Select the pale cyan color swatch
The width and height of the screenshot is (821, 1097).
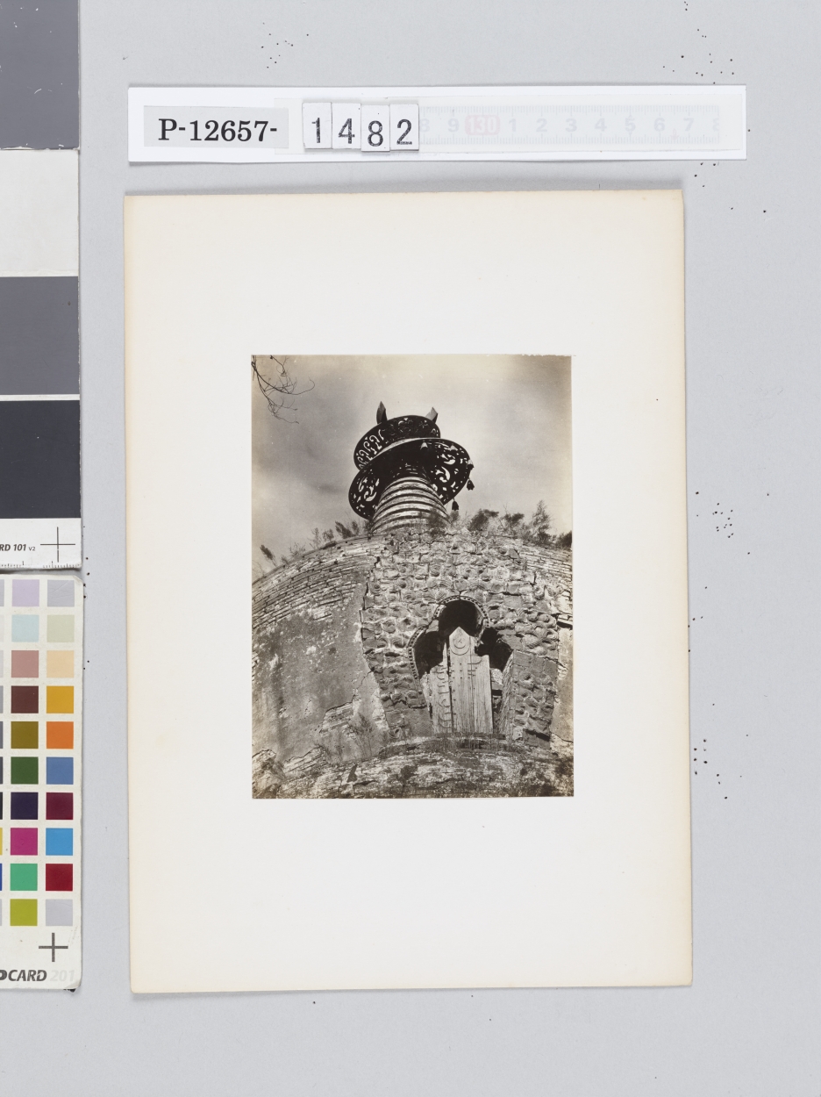[25, 628]
